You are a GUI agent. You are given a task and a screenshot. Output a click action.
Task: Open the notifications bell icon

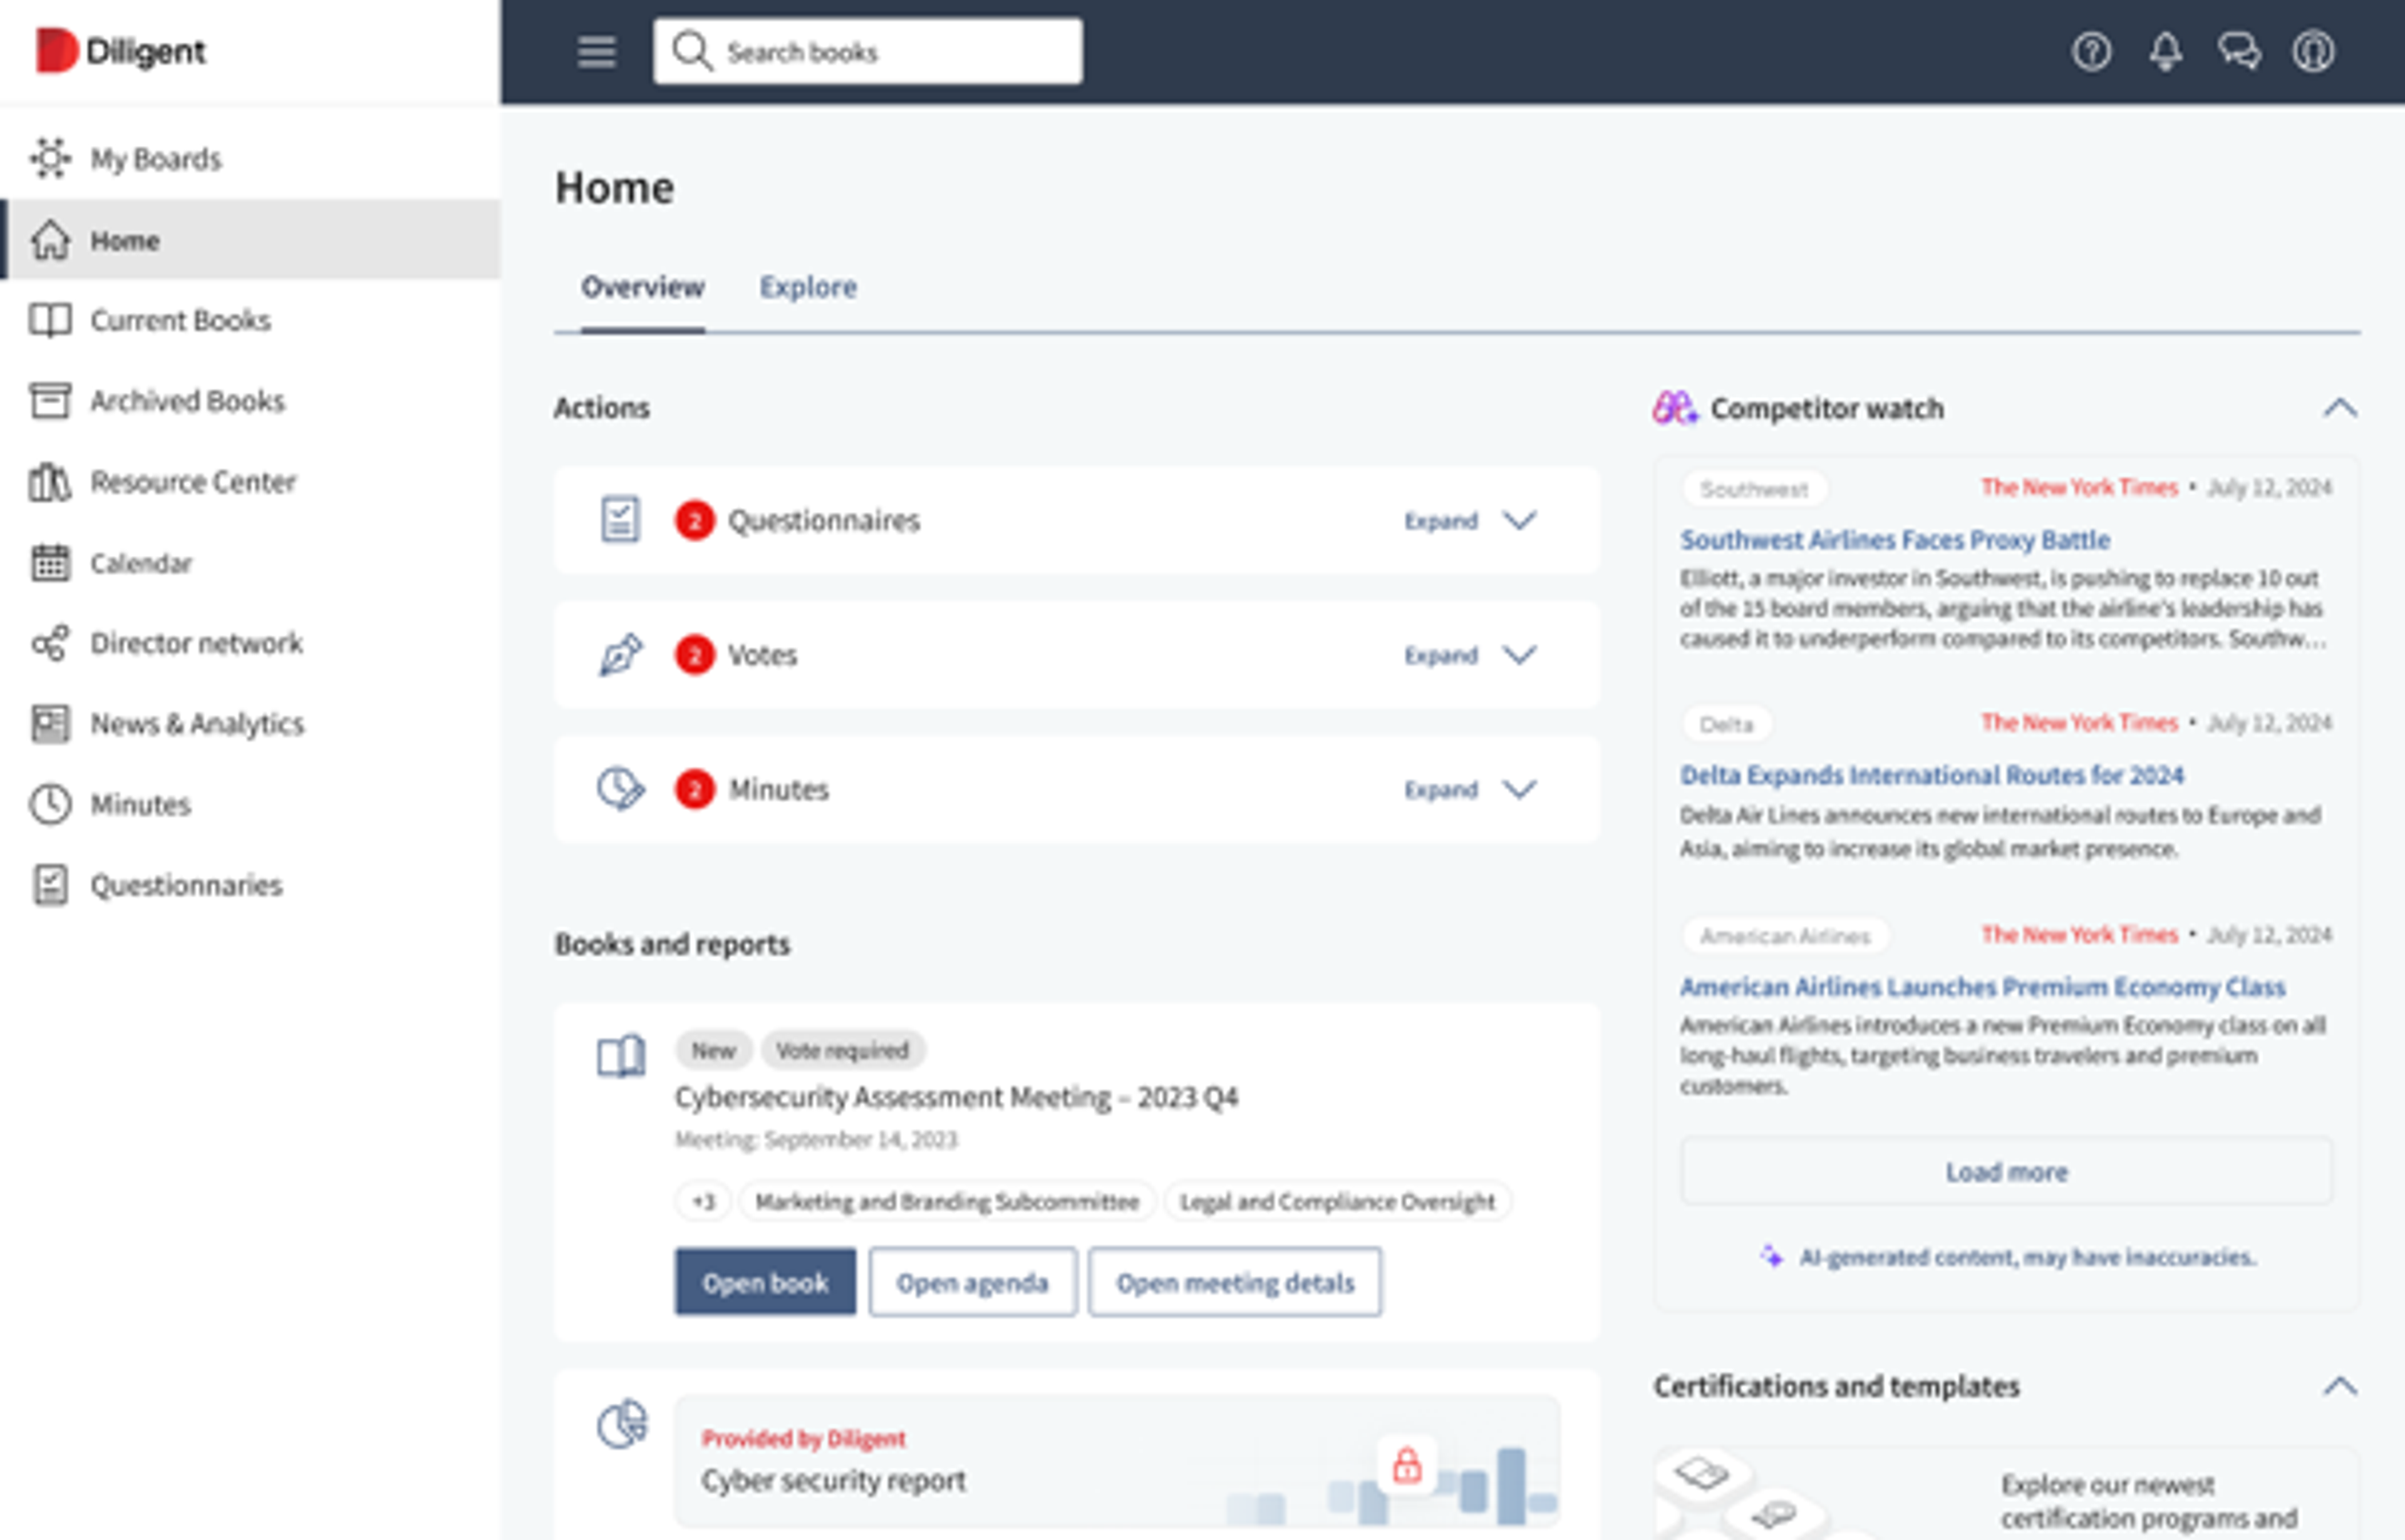point(2166,51)
